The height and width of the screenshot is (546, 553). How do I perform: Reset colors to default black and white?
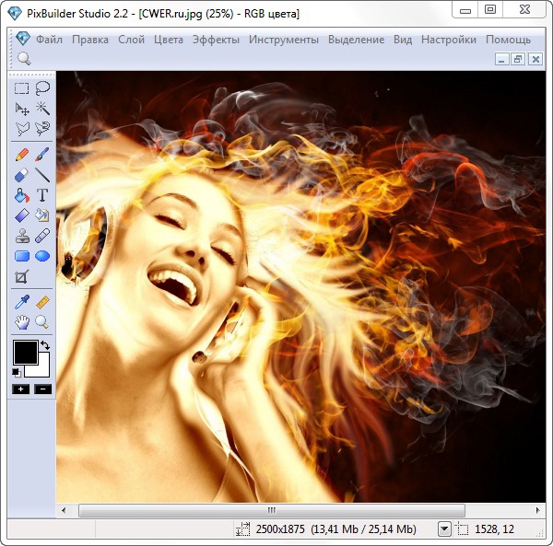[17, 372]
